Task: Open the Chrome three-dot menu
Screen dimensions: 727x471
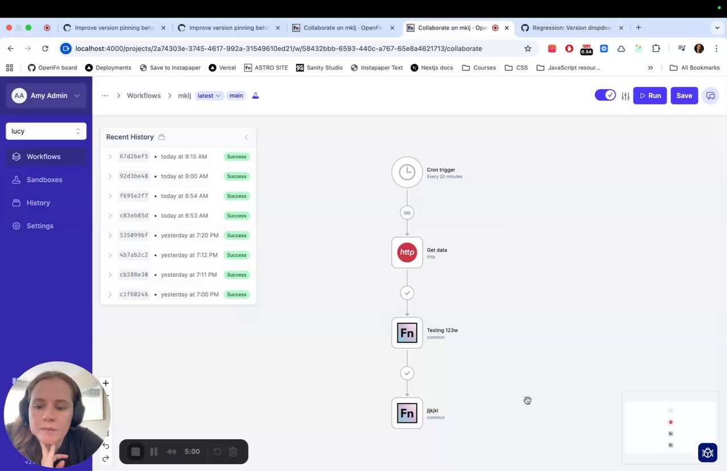Action: coord(716,49)
